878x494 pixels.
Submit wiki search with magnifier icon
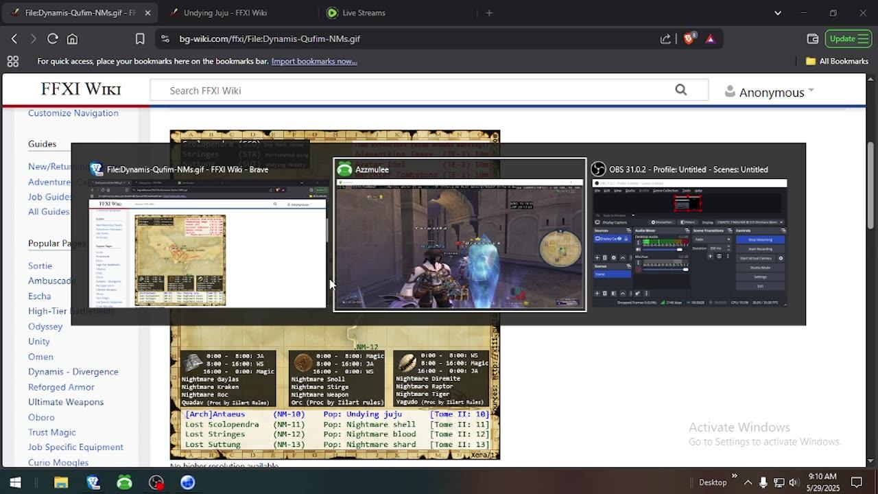point(680,90)
